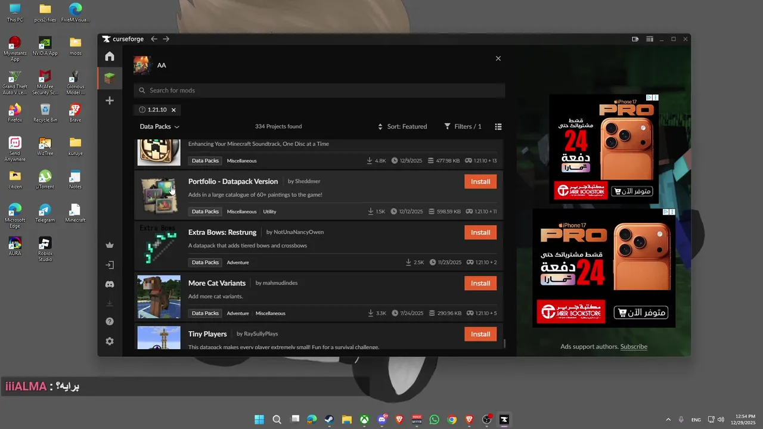Expand the Data Packs category dropdown
763x429 pixels.
[x=159, y=126]
